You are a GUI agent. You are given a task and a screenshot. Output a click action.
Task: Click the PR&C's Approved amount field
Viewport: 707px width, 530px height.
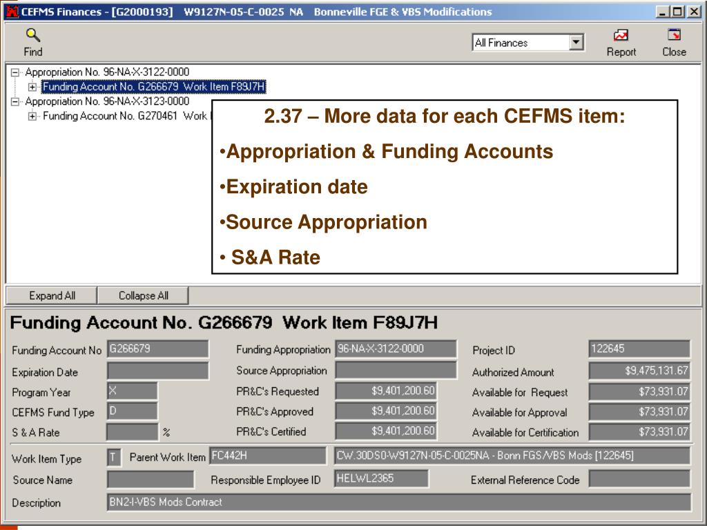point(386,411)
